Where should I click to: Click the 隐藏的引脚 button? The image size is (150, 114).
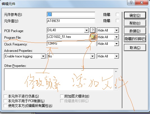135,39
